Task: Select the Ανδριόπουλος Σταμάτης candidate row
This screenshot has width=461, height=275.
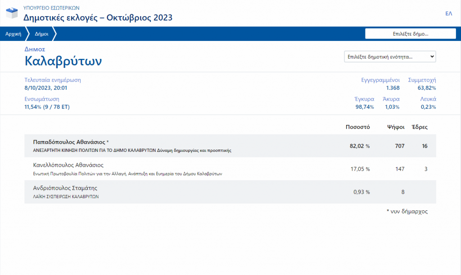Action: tap(230, 192)
